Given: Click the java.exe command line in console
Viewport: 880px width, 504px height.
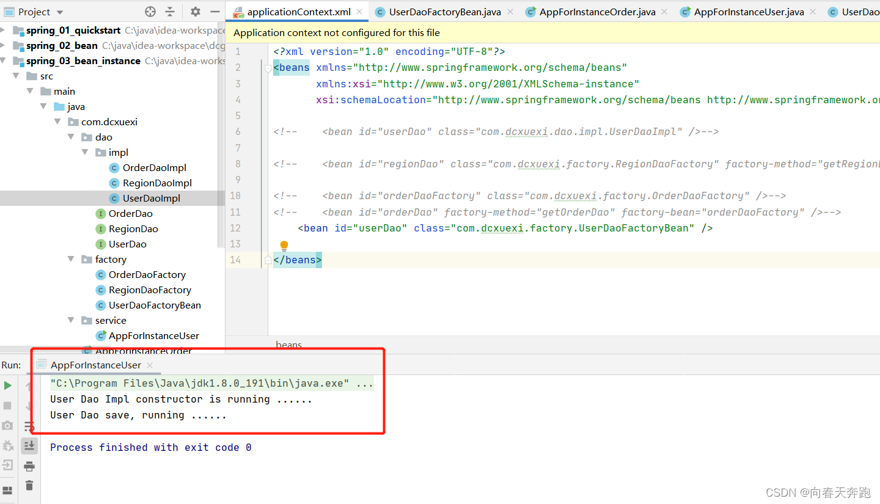Looking at the screenshot, I should (x=211, y=384).
